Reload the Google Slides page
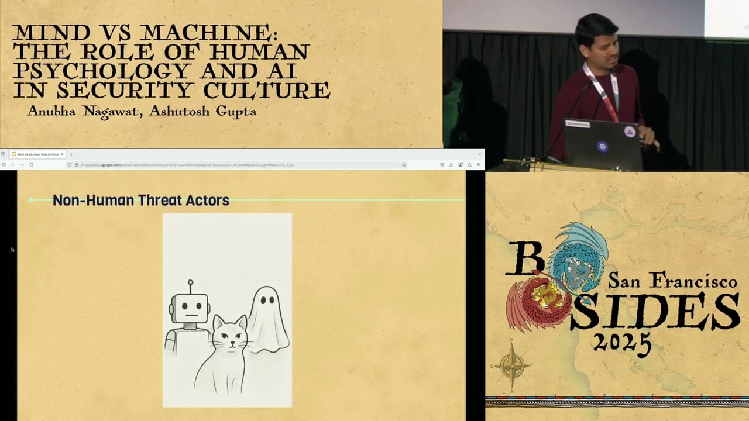Image resolution: width=749 pixels, height=421 pixels. point(31,164)
